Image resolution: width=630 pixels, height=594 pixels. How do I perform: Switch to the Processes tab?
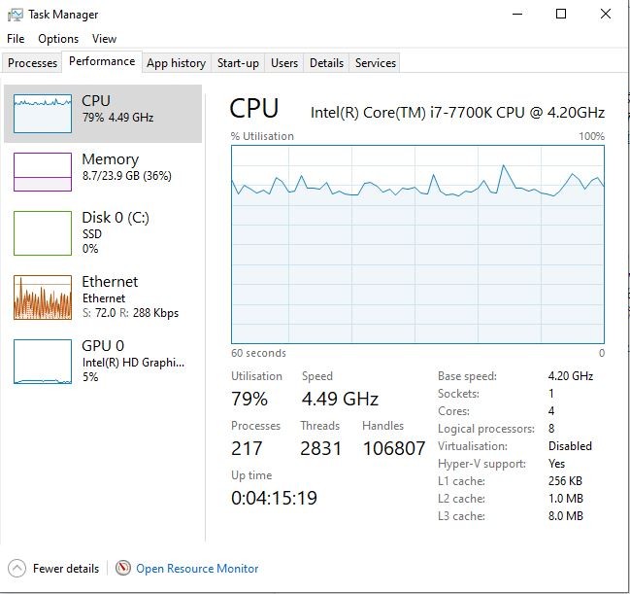point(32,63)
